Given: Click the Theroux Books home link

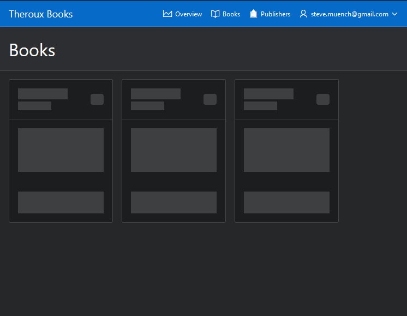Looking at the screenshot, I should 41,14.
